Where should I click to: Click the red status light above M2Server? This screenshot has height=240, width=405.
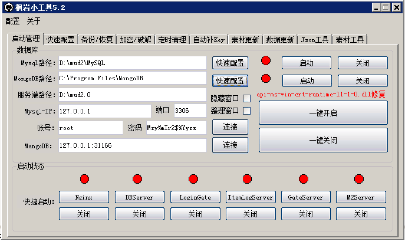click(x=359, y=179)
